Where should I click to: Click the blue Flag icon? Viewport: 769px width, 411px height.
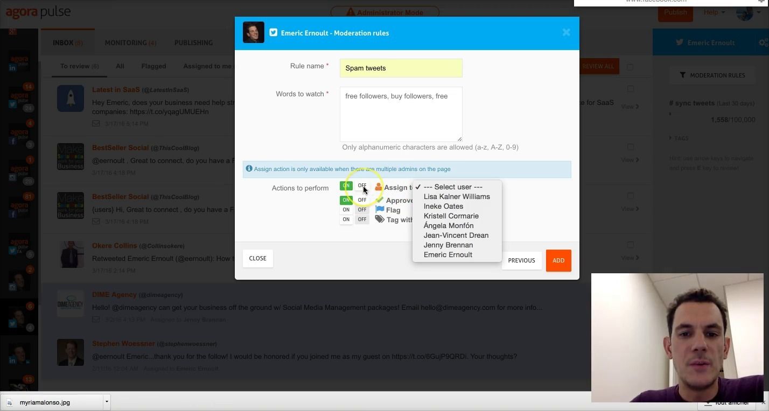coord(380,210)
